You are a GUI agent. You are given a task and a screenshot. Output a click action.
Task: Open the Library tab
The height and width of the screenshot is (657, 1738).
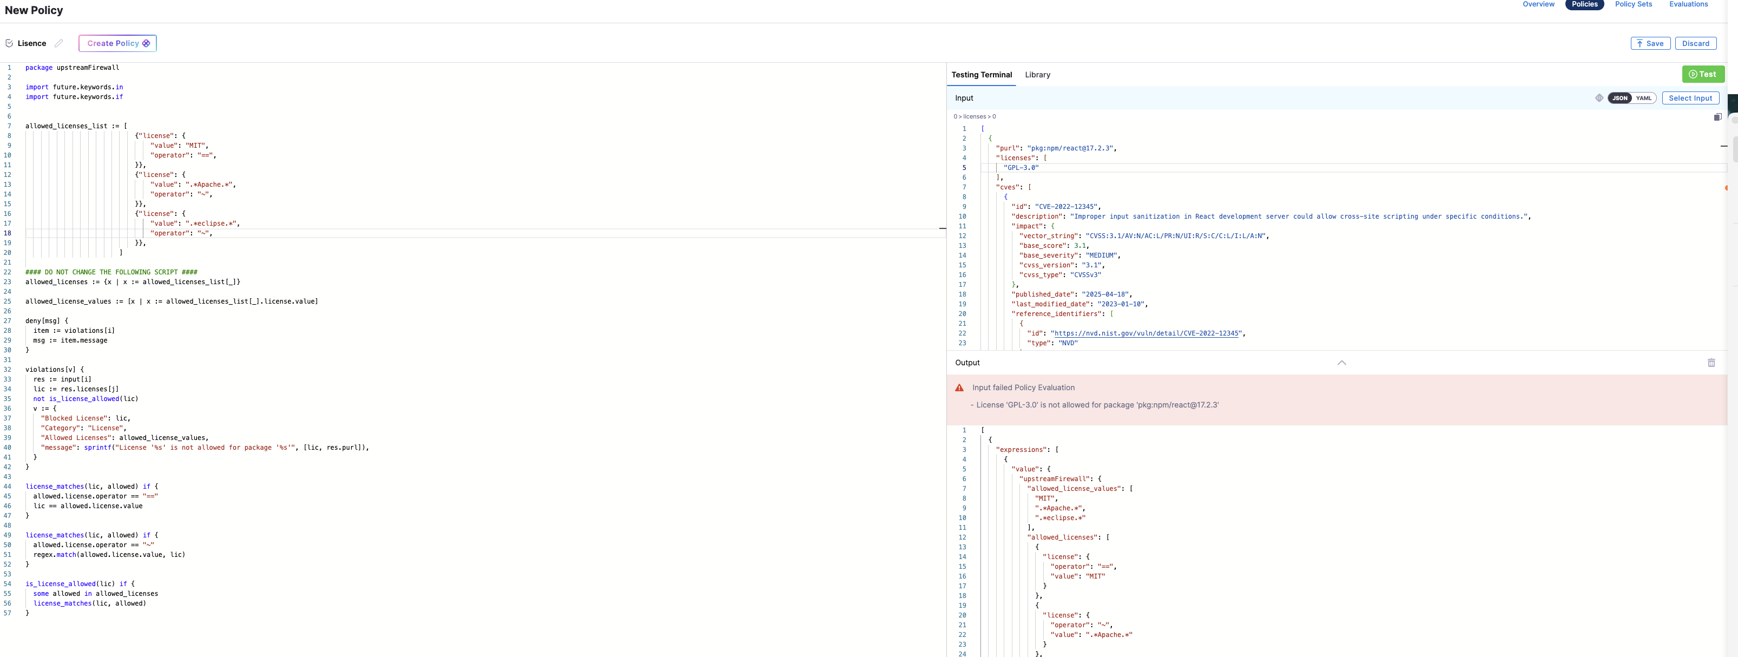[1037, 75]
